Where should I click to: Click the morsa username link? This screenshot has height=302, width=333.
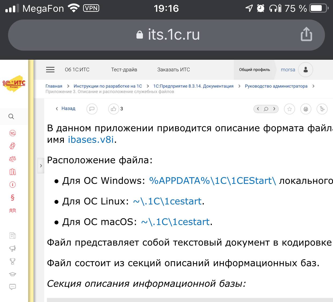click(288, 70)
